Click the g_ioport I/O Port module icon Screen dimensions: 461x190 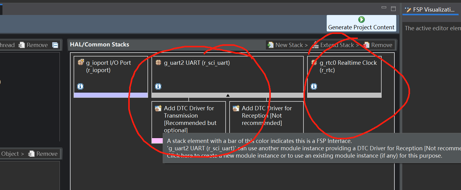81,63
